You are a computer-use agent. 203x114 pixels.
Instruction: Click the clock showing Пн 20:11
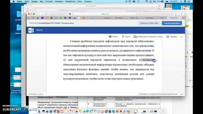pyautogui.click(x=174, y=1)
